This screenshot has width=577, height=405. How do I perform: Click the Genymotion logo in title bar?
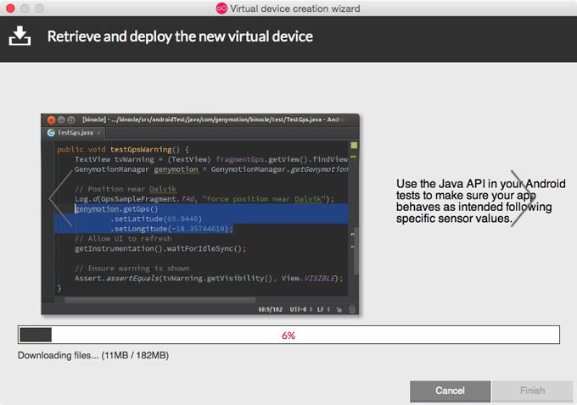click(221, 8)
